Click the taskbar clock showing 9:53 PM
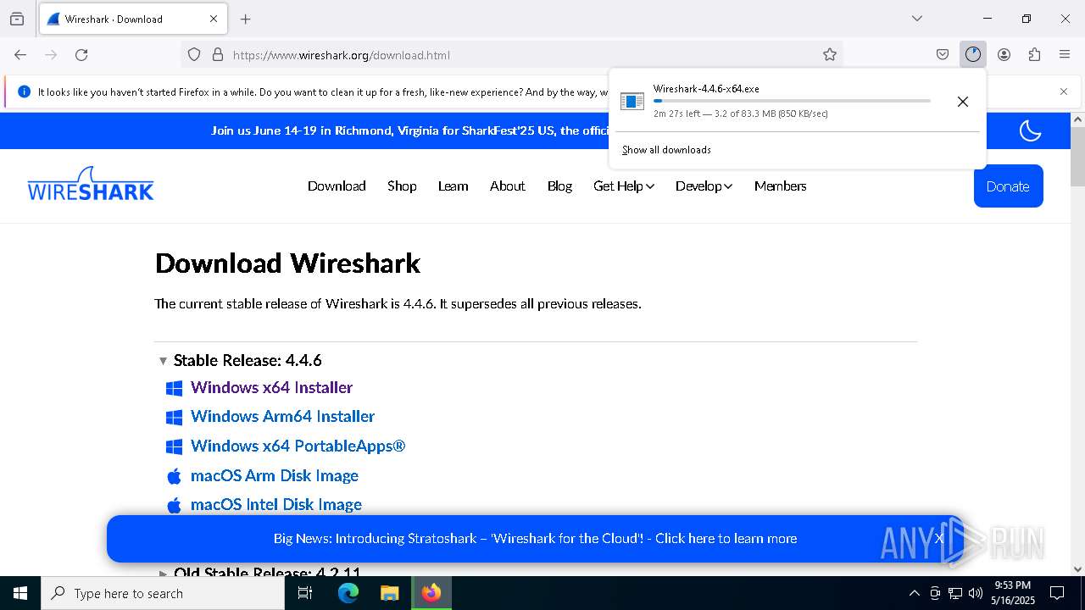 click(1013, 593)
